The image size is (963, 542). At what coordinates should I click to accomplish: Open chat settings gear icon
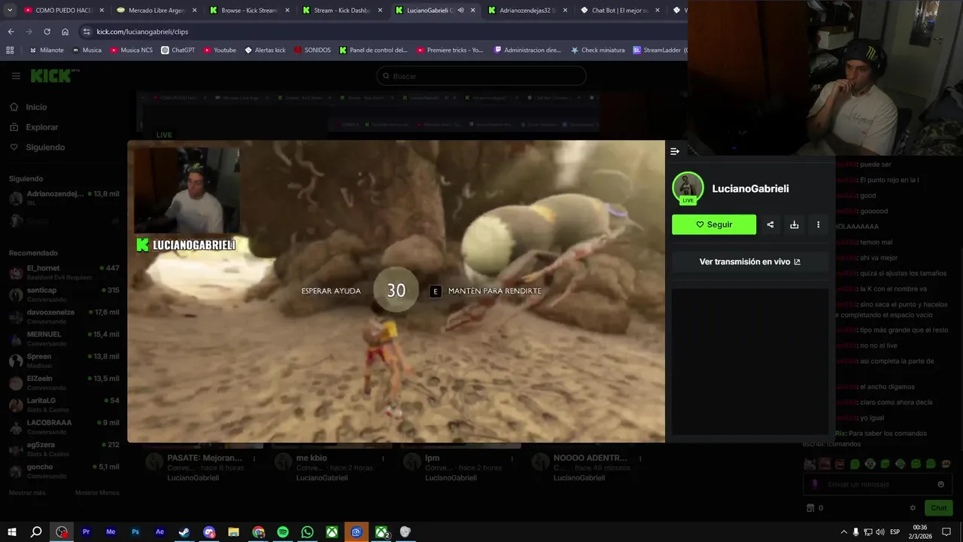(x=913, y=508)
